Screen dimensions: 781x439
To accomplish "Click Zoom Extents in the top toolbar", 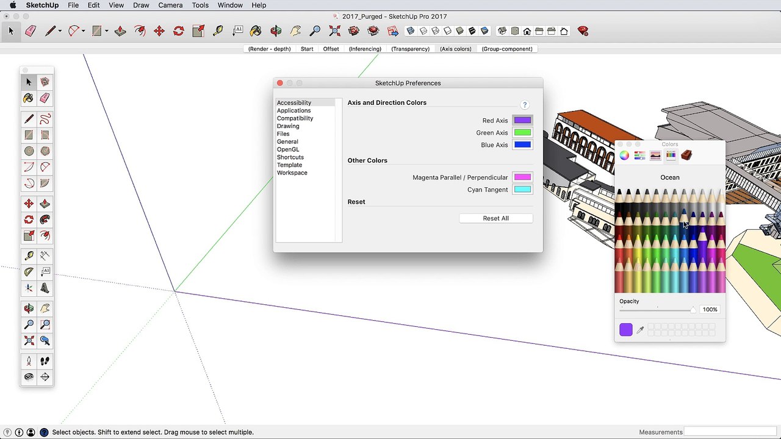I will pyautogui.click(x=334, y=30).
